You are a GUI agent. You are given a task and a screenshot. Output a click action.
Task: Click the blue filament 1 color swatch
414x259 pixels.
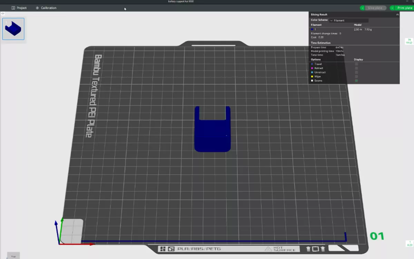(x=312, y=30)
